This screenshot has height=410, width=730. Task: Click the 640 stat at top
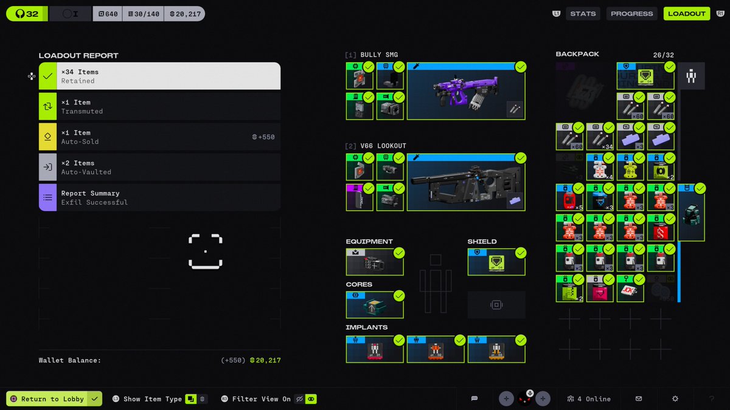click(x=108, y=13)
